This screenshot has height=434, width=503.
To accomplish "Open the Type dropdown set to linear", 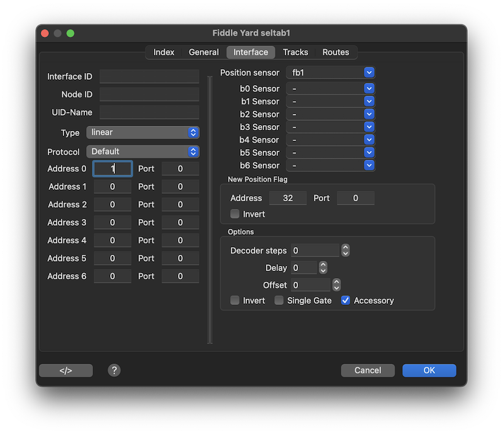I will [x=142, y=133].
